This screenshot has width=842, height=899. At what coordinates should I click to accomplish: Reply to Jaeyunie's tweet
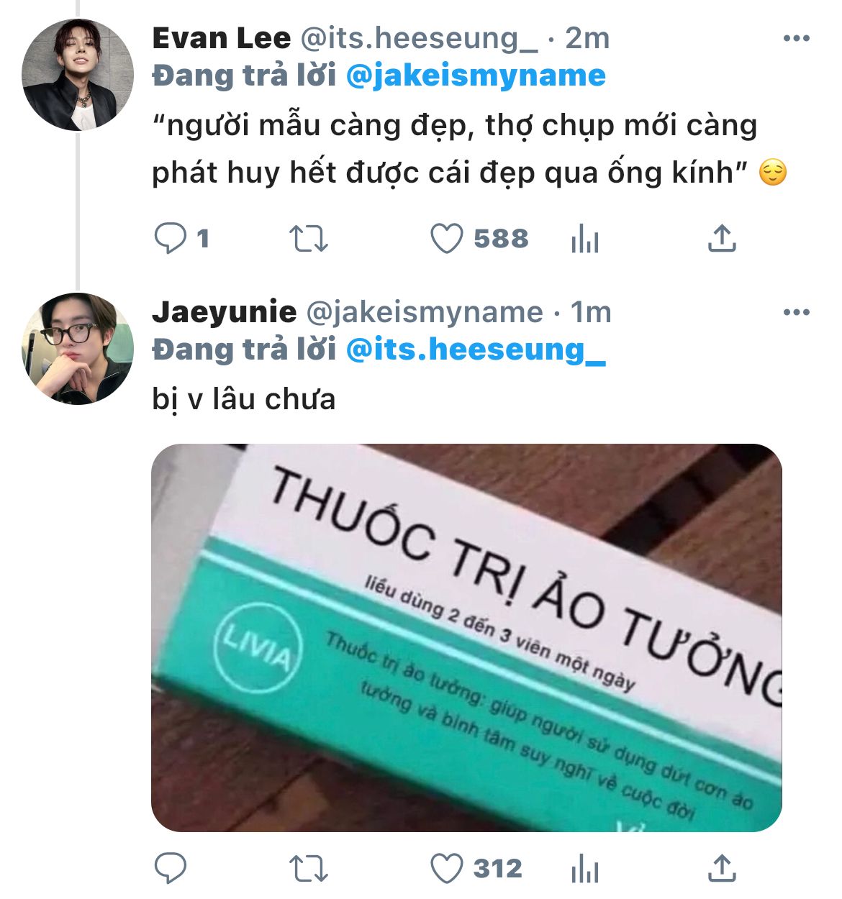coord(171,868)
